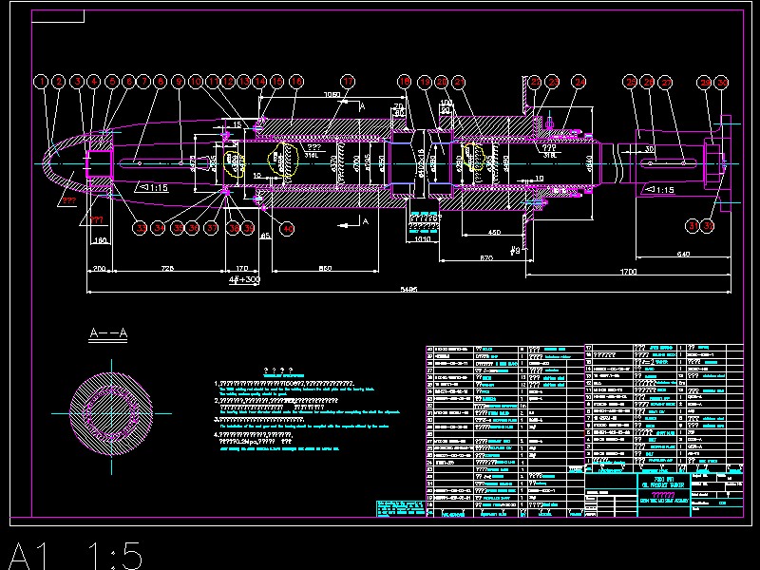Click part balloon number 1
Screen dimensions: 760x570
click(x=42, y=82)
